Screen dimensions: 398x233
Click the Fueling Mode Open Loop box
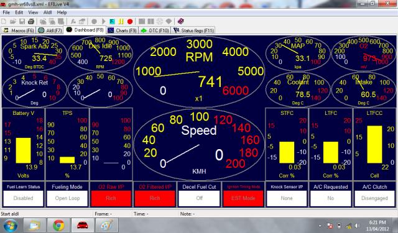pos(67,198)
